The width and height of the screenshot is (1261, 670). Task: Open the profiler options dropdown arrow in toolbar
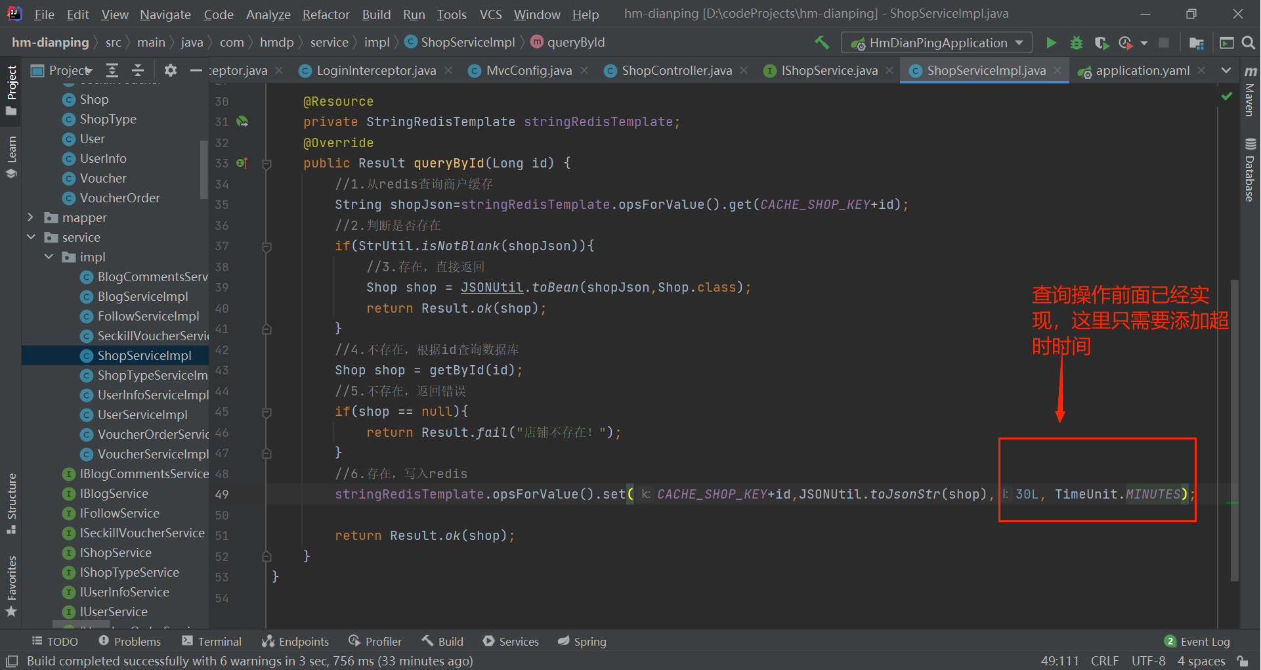click(x=1144, y=43)
